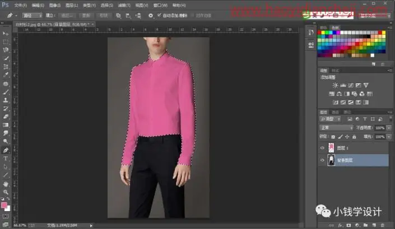Click the 选区 make selection button
The height and width of the screenshot is (229, 395).
click(x=67, y=16)
